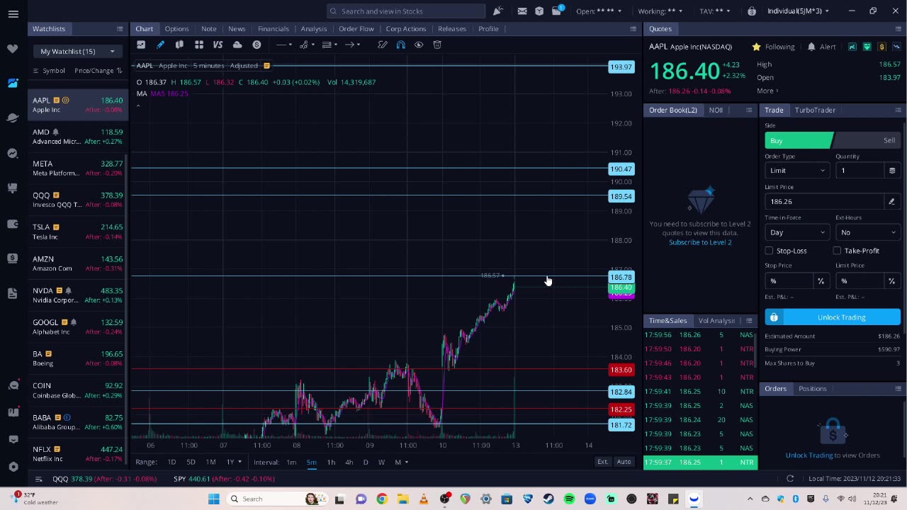Click Subscribe to Level 2 link
This screenshot has height=510, width=907.
coord(700,242)
